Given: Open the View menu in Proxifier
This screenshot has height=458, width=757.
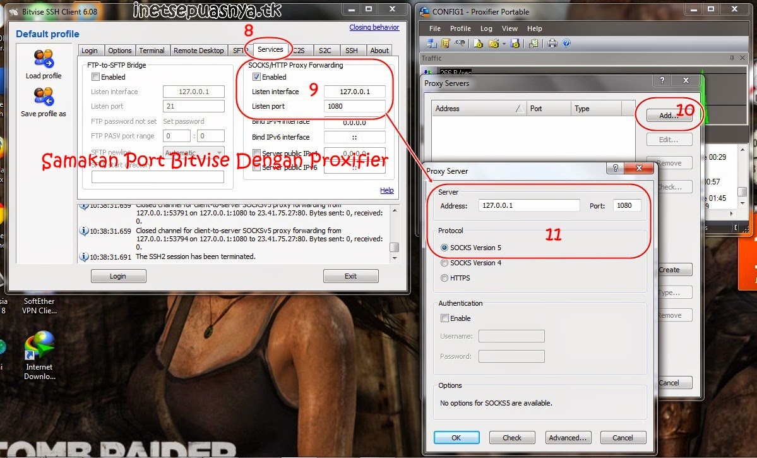Looking at the screenshot, I should (510, 28).
